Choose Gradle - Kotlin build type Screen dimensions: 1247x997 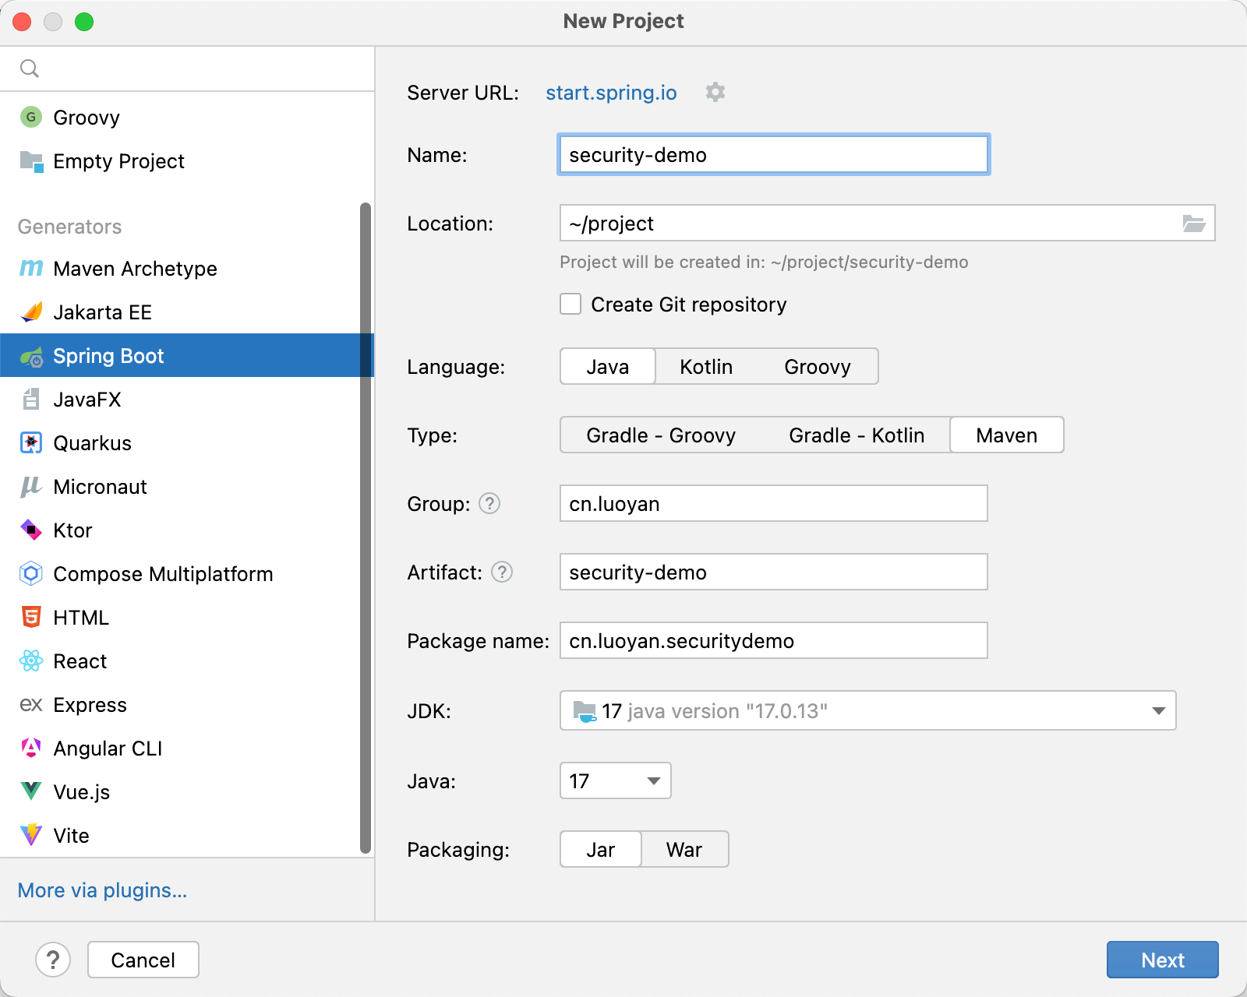(857, 435)
